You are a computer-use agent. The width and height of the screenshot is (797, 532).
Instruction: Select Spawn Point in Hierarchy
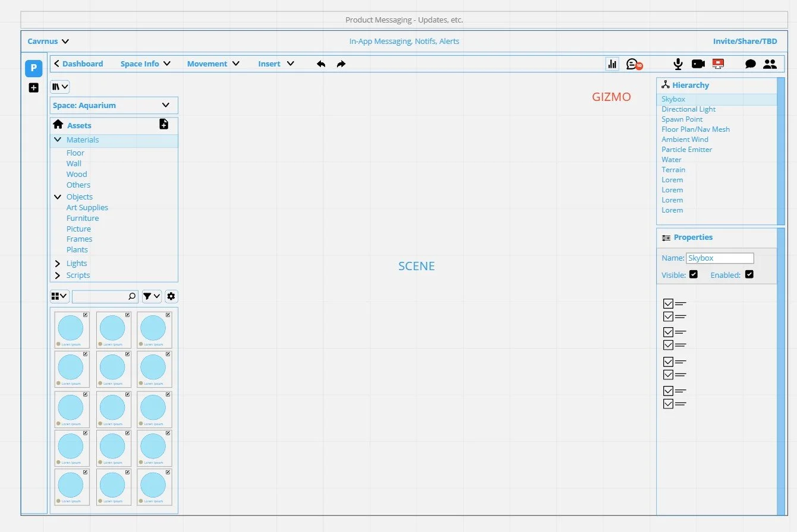point(682,119)
